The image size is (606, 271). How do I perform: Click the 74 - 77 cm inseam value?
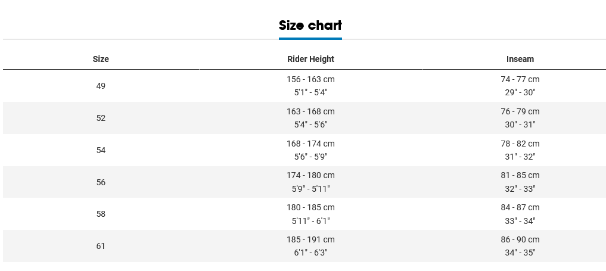(x=520, y=80)
